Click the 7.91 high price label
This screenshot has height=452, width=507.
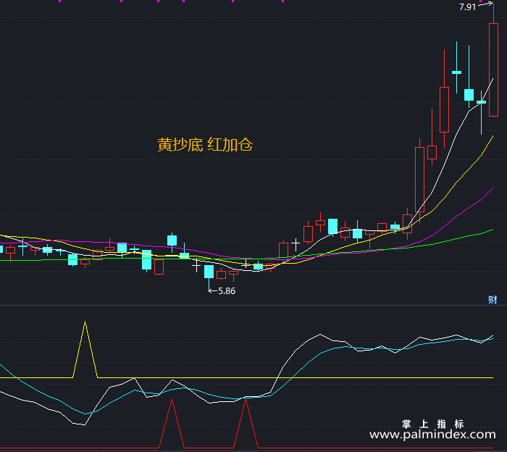click(468, 7)
